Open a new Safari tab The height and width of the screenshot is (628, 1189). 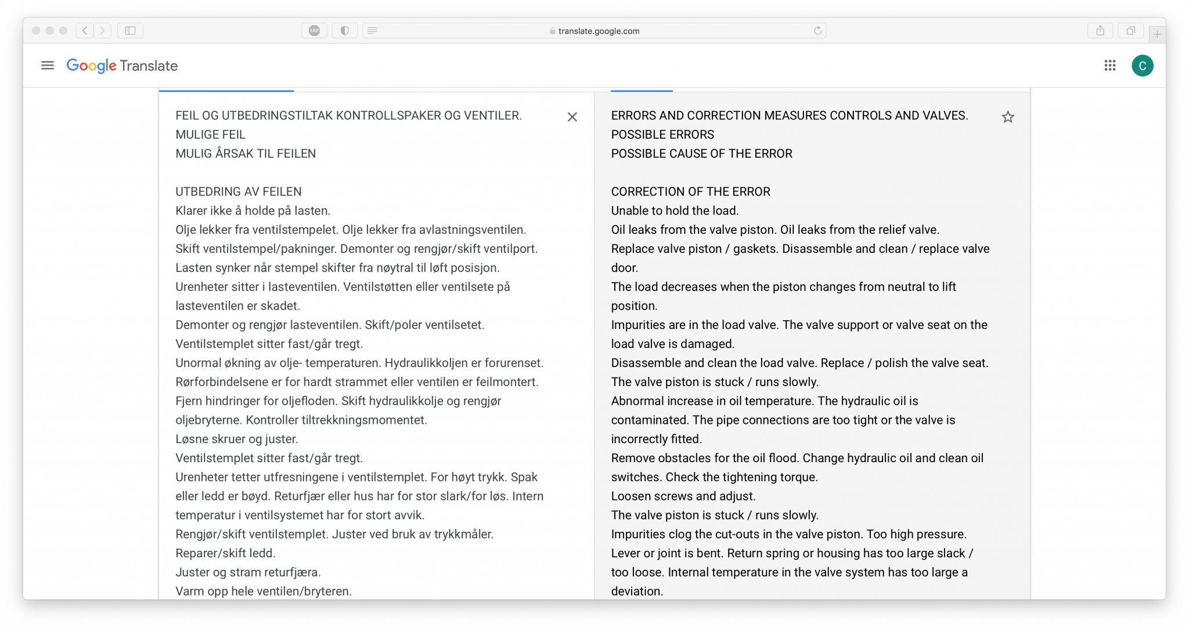point(1157,34)
